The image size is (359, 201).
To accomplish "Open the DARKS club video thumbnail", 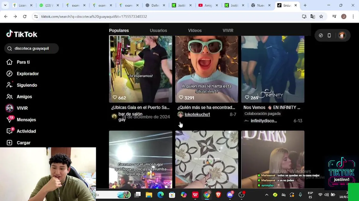I will [x=273, y=159].
